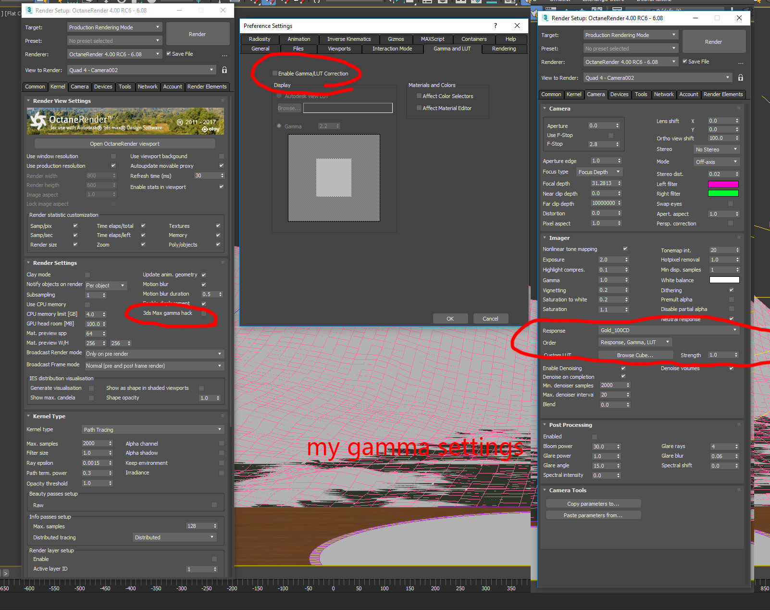Open Viewports tab in Preference Settings
The height and width of the screenshot is (610, 770).
pyautogui.click(x=339, y=49)
